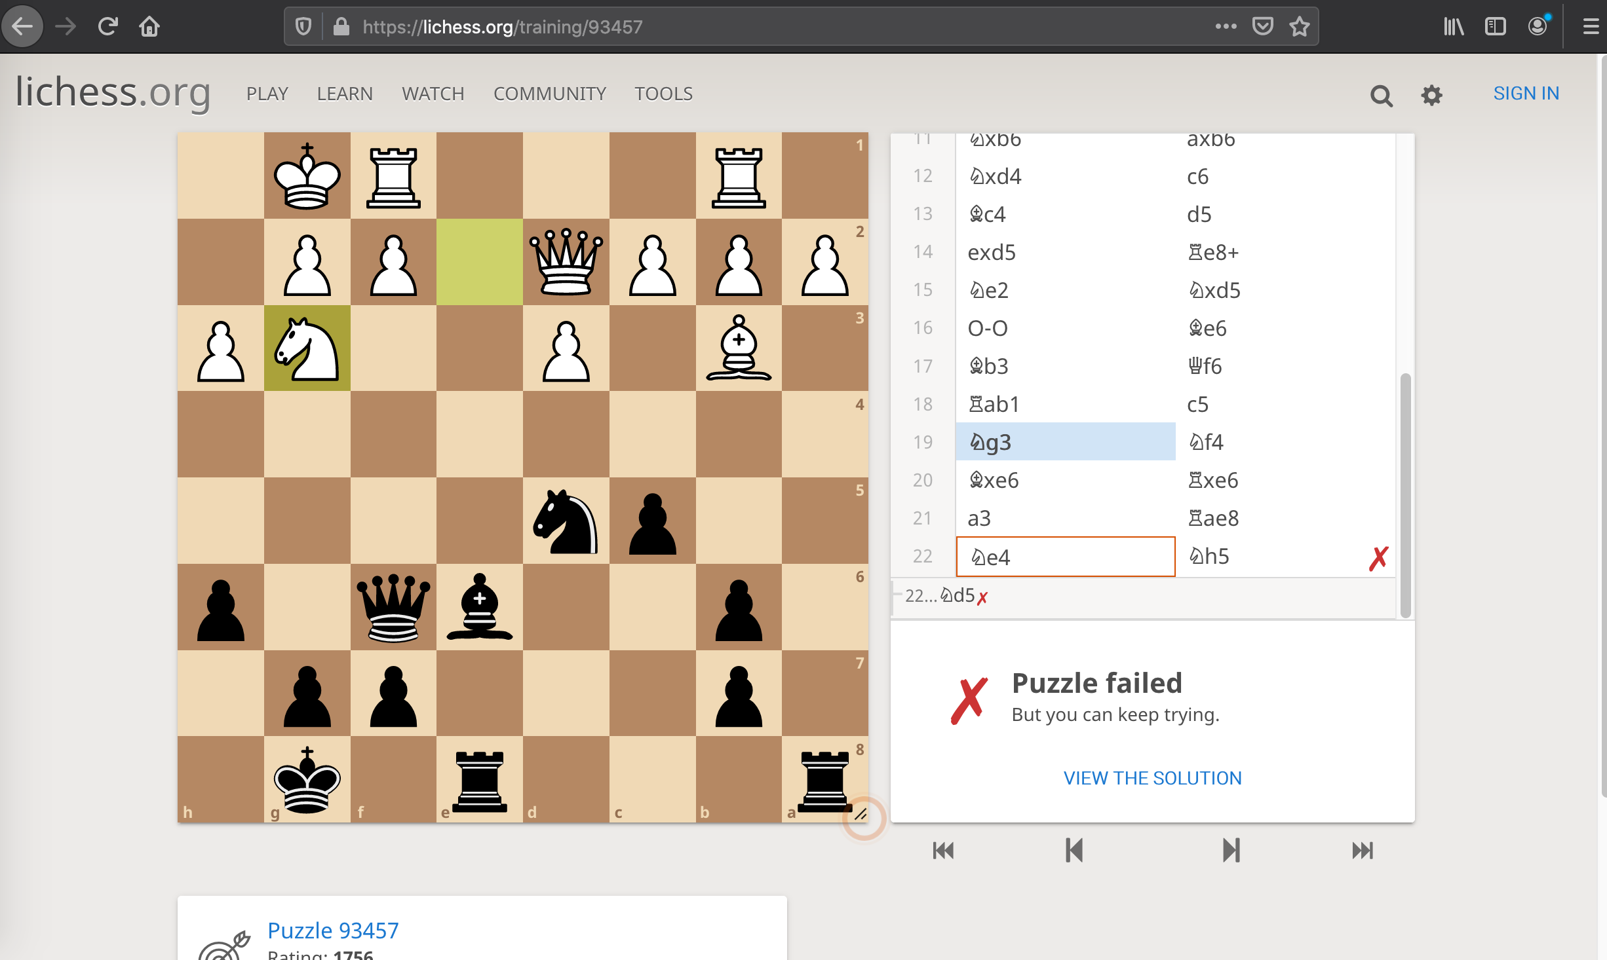
Task: Open tracking protection shield info
Action: click(302, 26)
